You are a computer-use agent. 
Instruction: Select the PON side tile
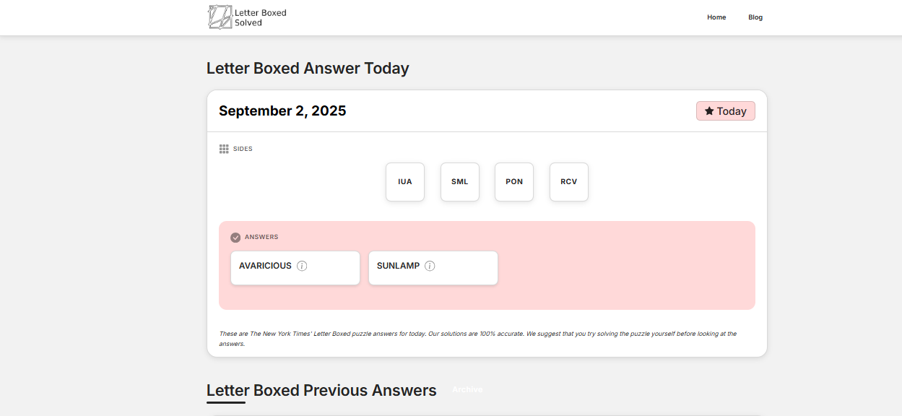514,182
